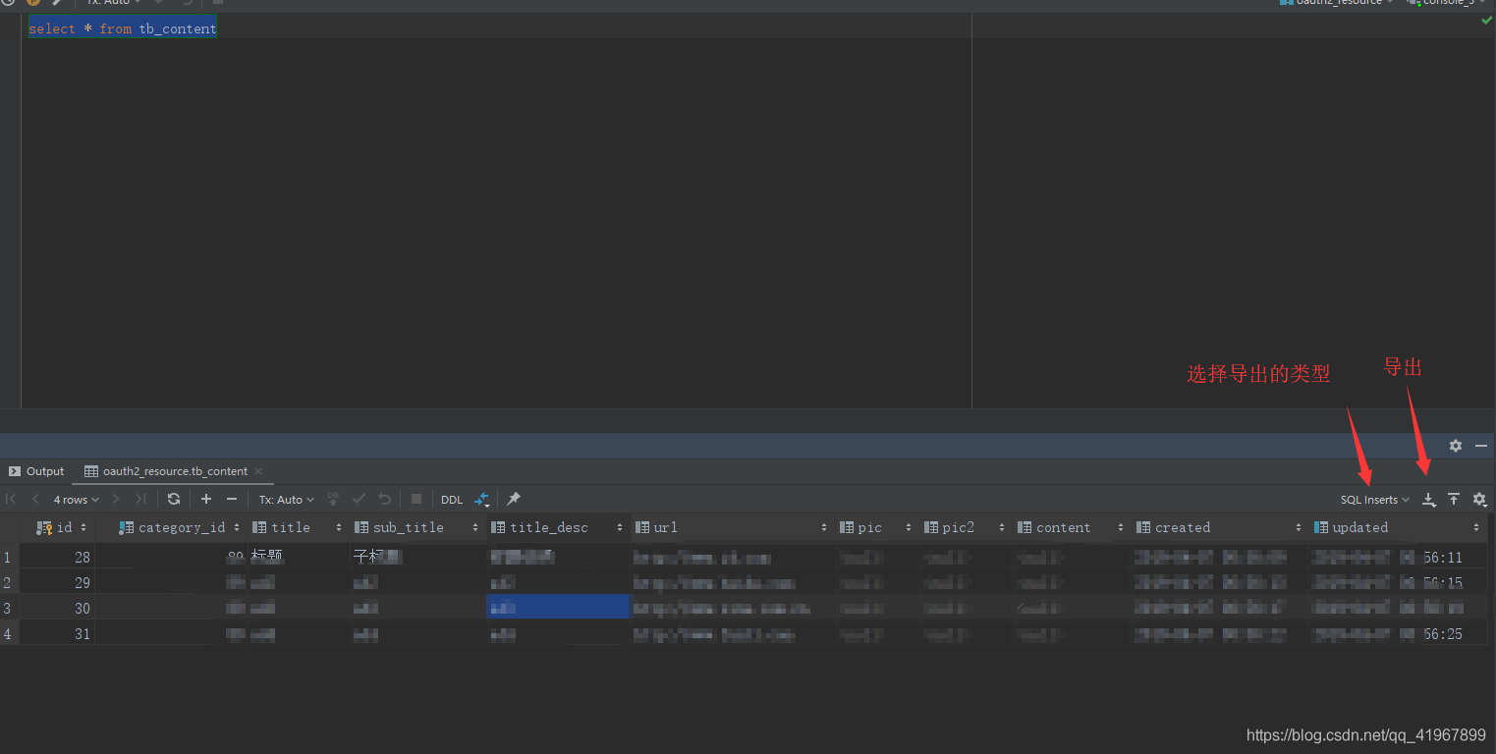Click the pic2 column header
Image resolution: width=1496 pixels, height=754 pixels.
pyautogui.click(x=965, y=527)
